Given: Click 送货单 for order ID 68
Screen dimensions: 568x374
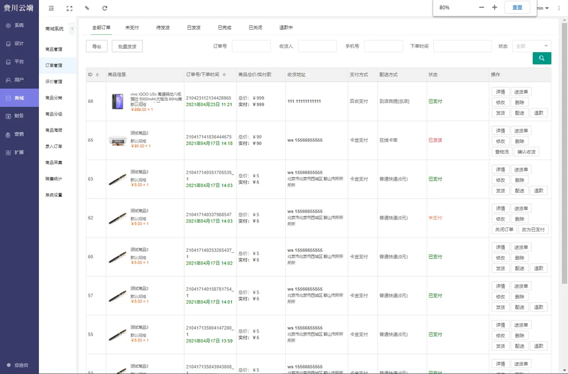Looking at the screenshot, I should pos(521,92).
